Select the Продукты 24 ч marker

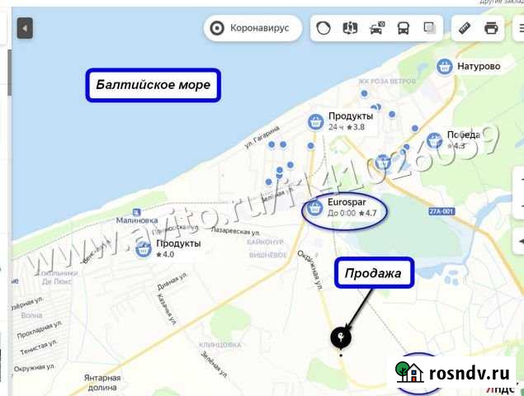click(x=315, y=121)
